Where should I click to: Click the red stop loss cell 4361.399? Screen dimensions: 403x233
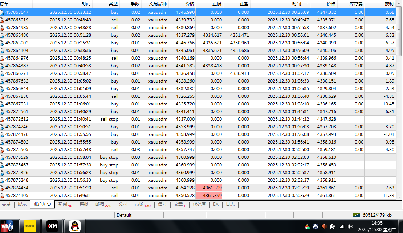click(209, 188)
